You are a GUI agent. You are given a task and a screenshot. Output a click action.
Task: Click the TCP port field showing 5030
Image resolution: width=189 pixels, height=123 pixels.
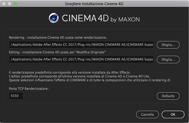tap(16, 96)
